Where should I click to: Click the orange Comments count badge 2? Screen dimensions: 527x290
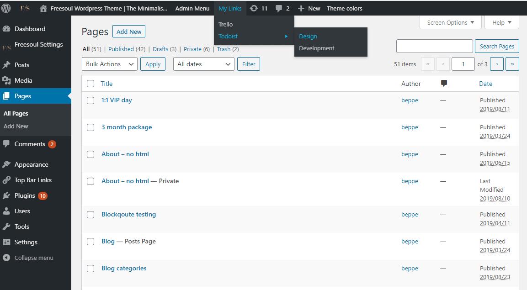52,144
